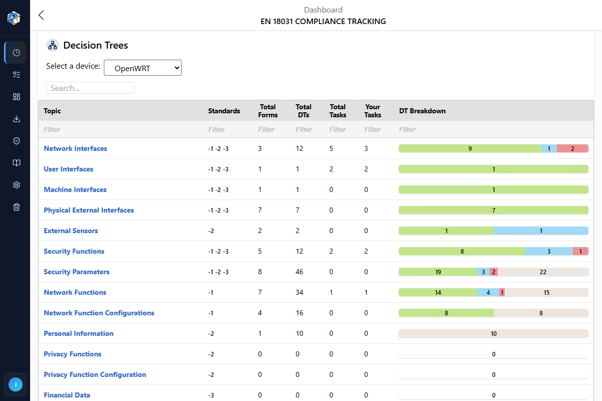This screenshot has width=602, height=401.
Task: Open downloads via the download arrow icon
Action: click(15, 119)
